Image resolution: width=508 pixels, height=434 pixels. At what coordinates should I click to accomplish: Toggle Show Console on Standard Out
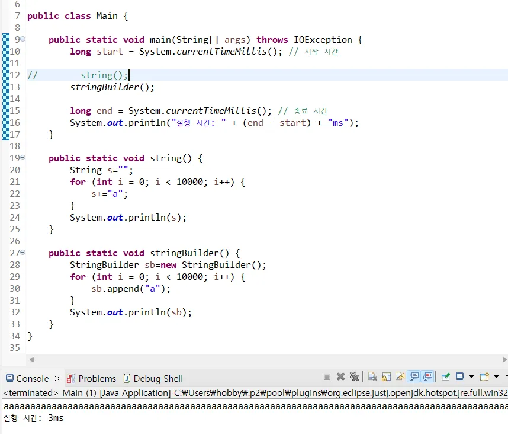click(414, 376)
